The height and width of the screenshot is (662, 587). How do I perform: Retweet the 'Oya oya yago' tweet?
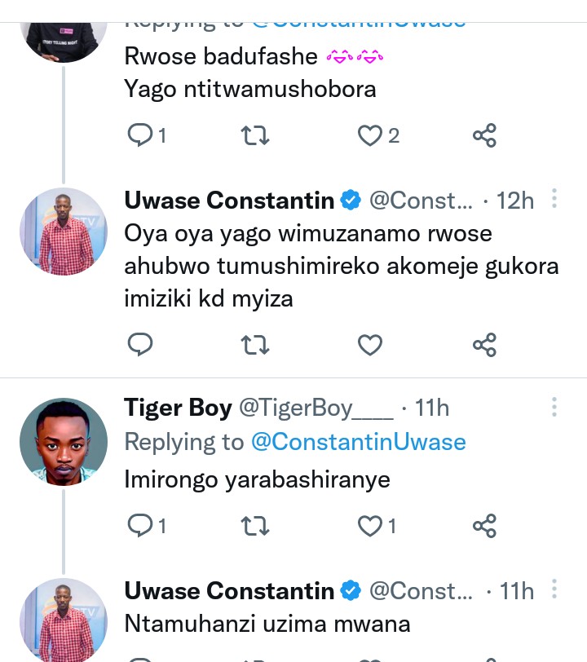coord(256,345)
